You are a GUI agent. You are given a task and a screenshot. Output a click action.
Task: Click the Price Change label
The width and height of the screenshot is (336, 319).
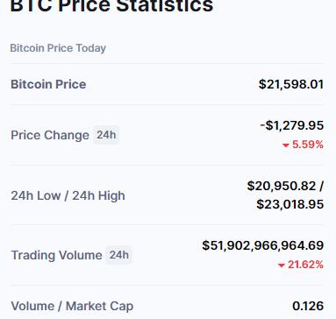(x=50, y=135)
